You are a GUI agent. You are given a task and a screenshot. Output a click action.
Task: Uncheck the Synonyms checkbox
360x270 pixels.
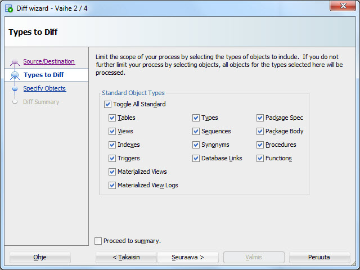click(196, 145)
